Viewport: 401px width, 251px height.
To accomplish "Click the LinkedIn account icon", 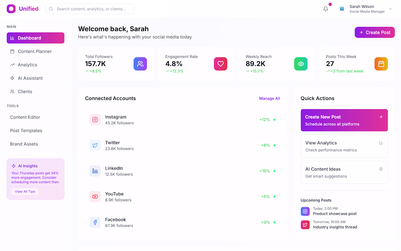I will [95, 171].
